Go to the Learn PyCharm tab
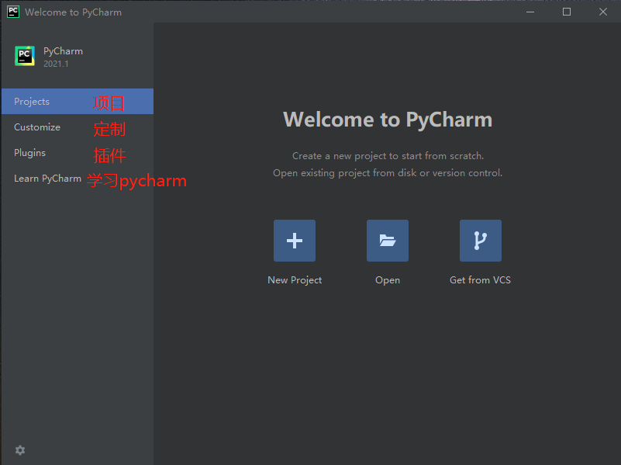621x465 pixels. (x=78, y=179)
